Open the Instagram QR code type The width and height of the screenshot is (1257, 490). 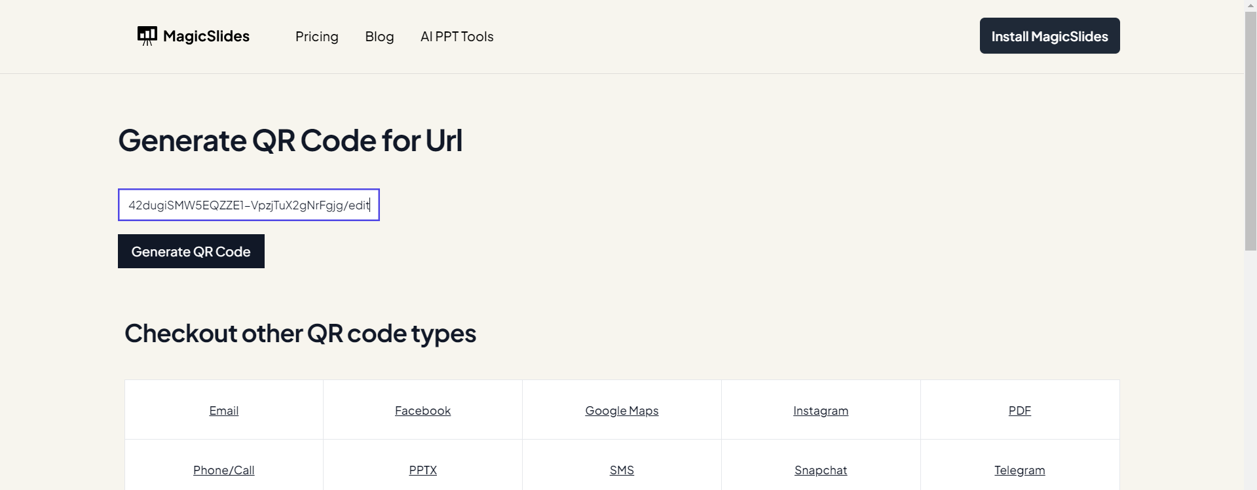tap(820, 411)
